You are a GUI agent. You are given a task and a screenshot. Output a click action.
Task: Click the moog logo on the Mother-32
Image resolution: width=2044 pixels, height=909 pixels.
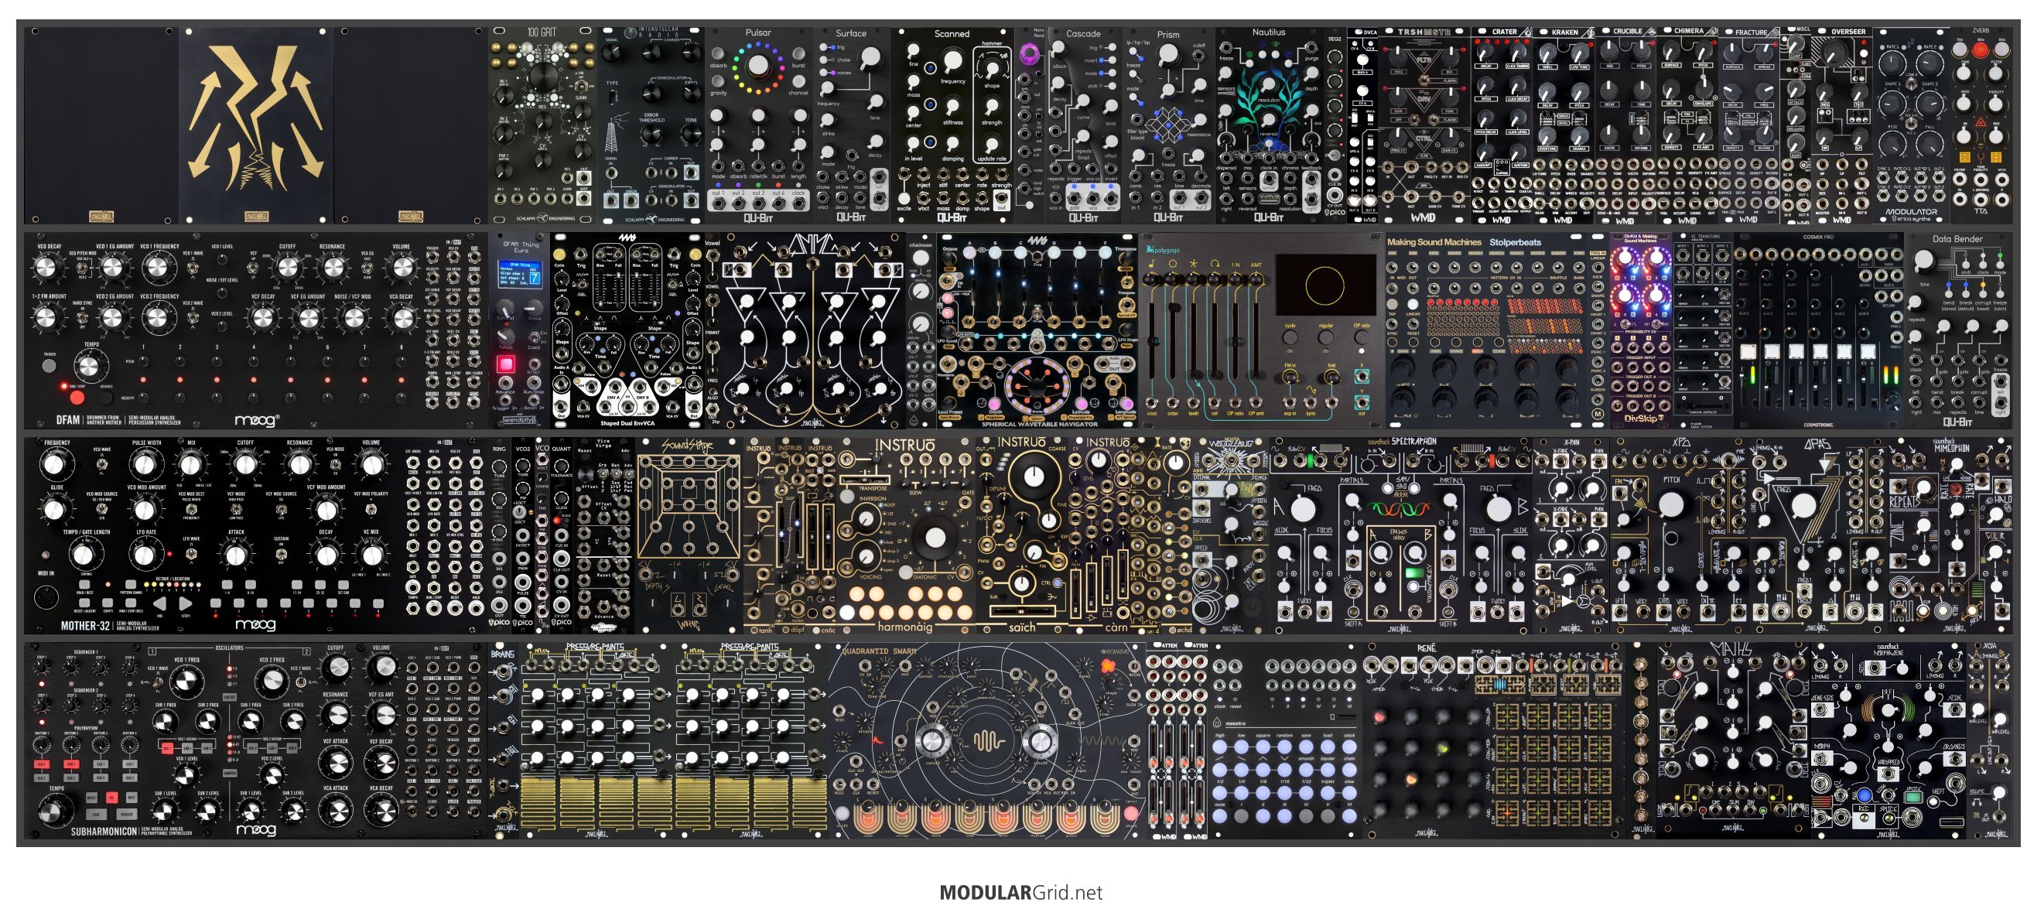click(x=255, y=625)
